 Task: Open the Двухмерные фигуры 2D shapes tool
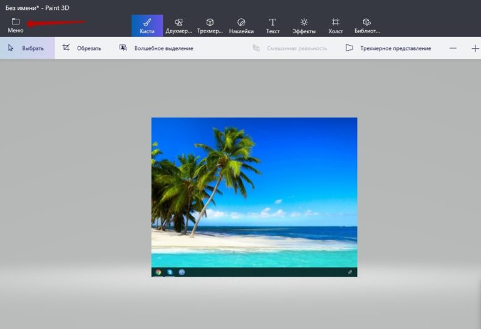tap(178, 26)
